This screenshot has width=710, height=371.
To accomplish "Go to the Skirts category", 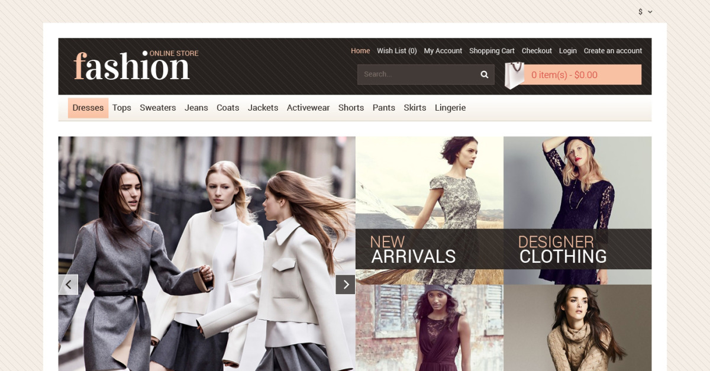I will (415, 108).
